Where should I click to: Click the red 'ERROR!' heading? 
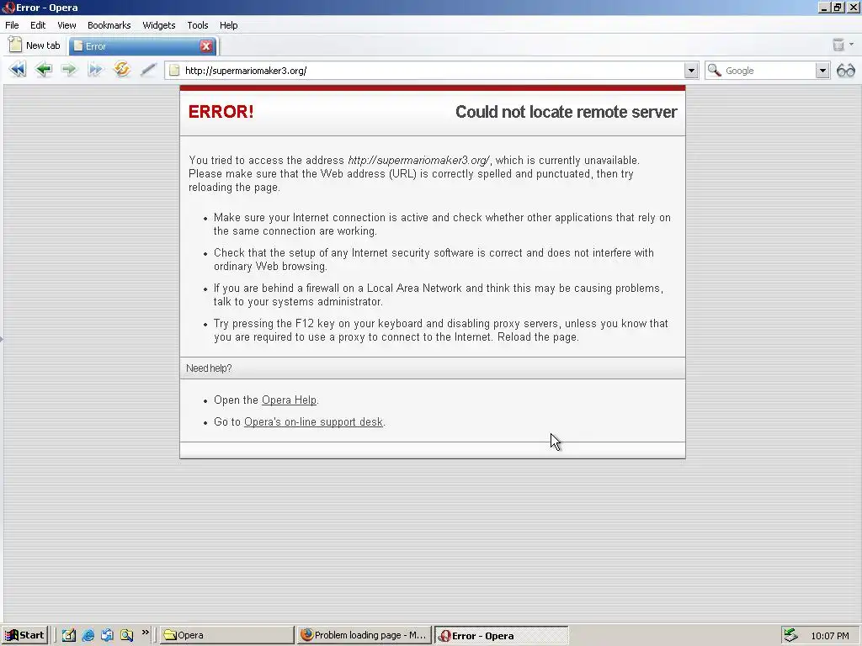pyautogui.click(x=221, y=112)
